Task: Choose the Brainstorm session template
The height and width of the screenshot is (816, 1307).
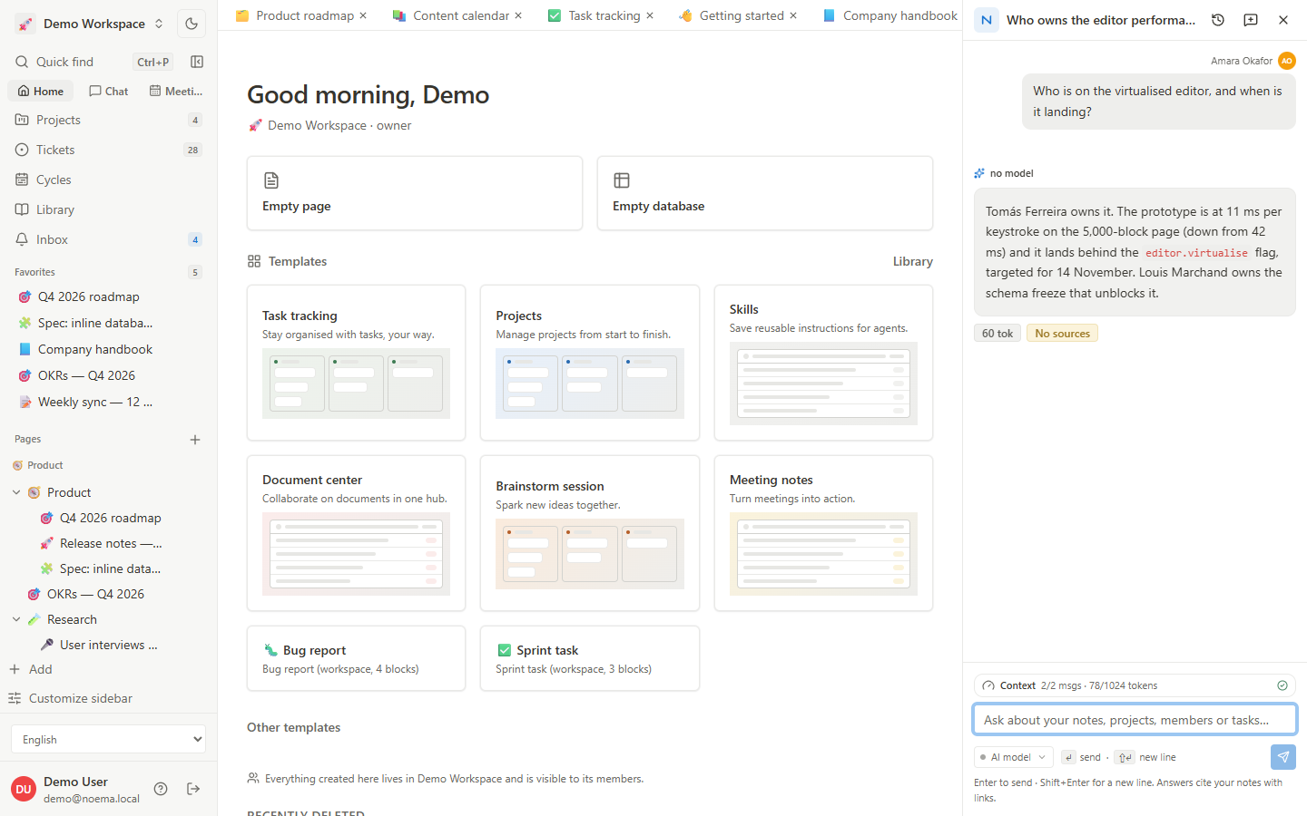Action: point(590,533)
